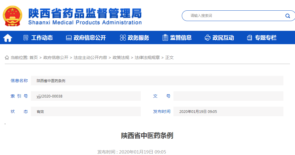Image resolution: width=295 pixels, height=155 pixels.
Task: Click the 政府信息公开 book icon
Action: point(69,38)
